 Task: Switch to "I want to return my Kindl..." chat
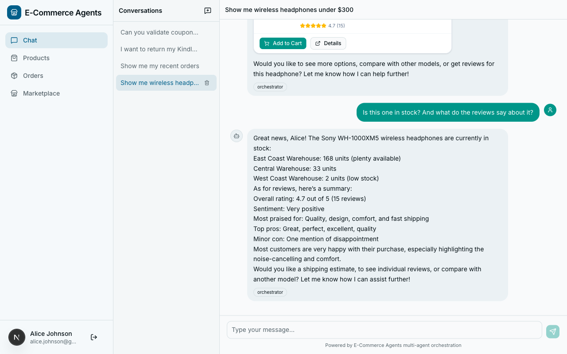click(159, 49)
